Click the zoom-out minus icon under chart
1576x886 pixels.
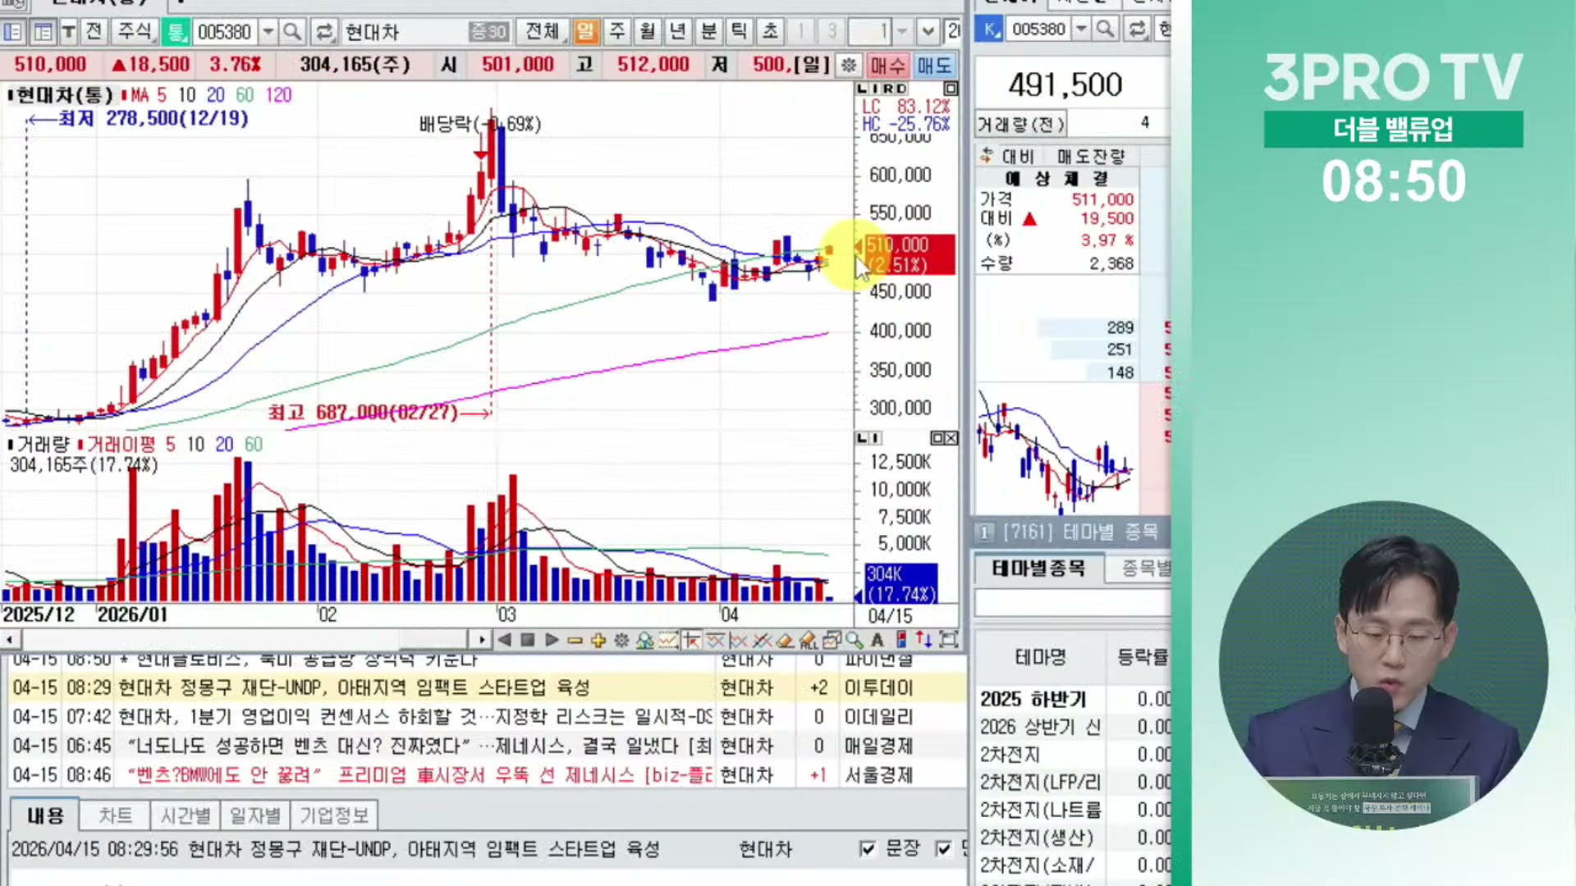575,640
